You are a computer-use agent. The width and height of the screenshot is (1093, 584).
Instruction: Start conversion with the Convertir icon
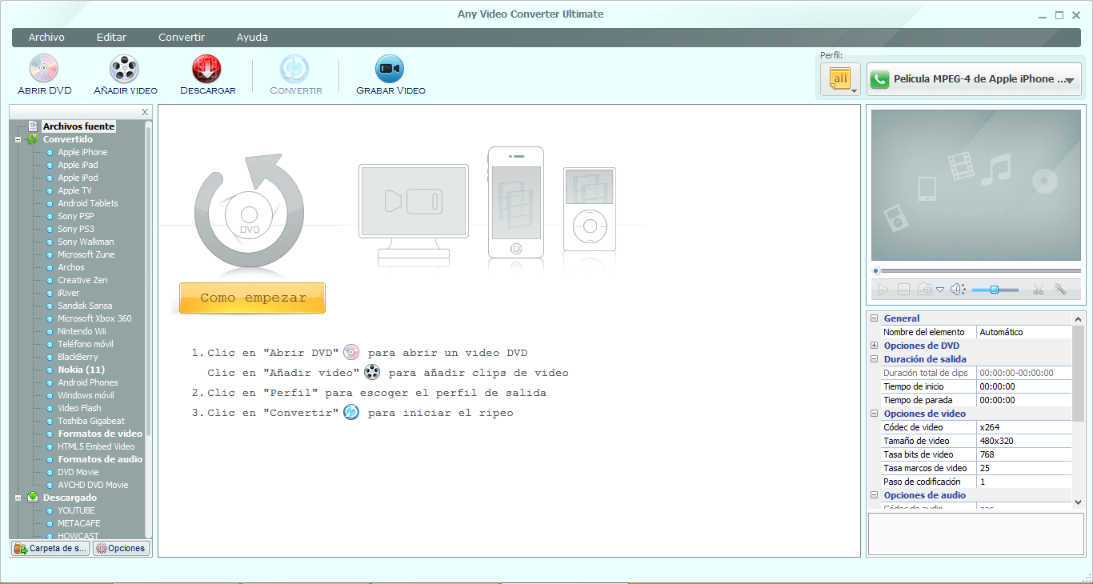tap(295, 70)
